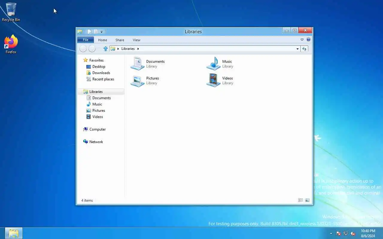Select Recent places under Favorites
Viewport: 383px width, 239px height.
point(103,79)
